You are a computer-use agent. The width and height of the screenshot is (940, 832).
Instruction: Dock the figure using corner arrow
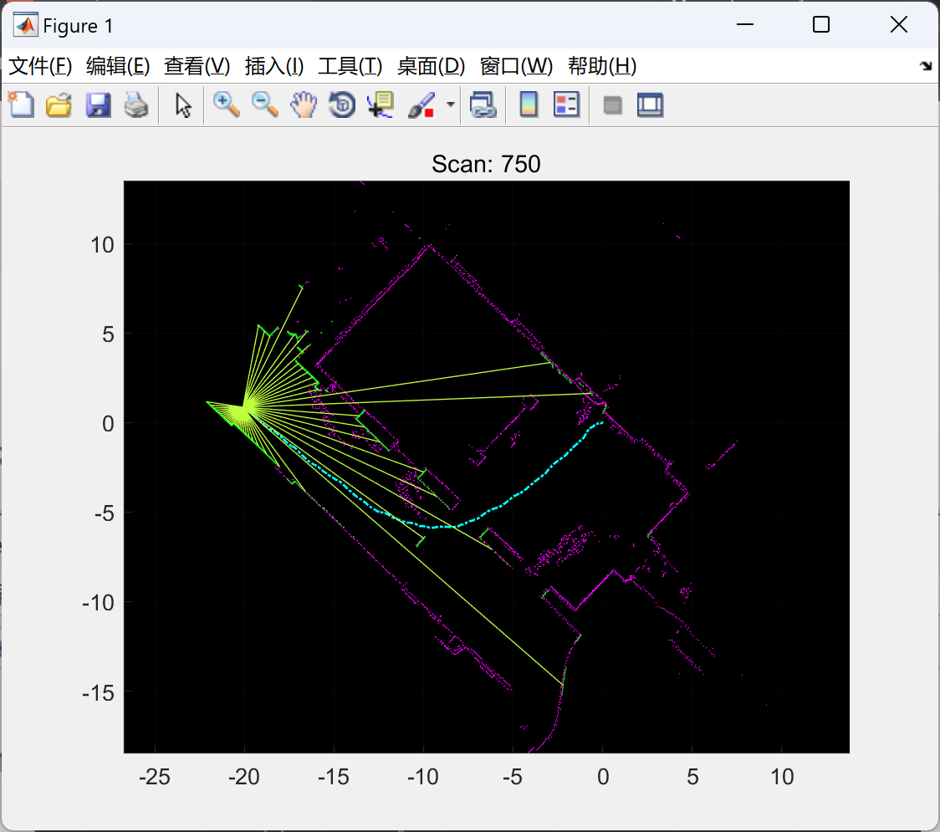(x=927, y=66)
